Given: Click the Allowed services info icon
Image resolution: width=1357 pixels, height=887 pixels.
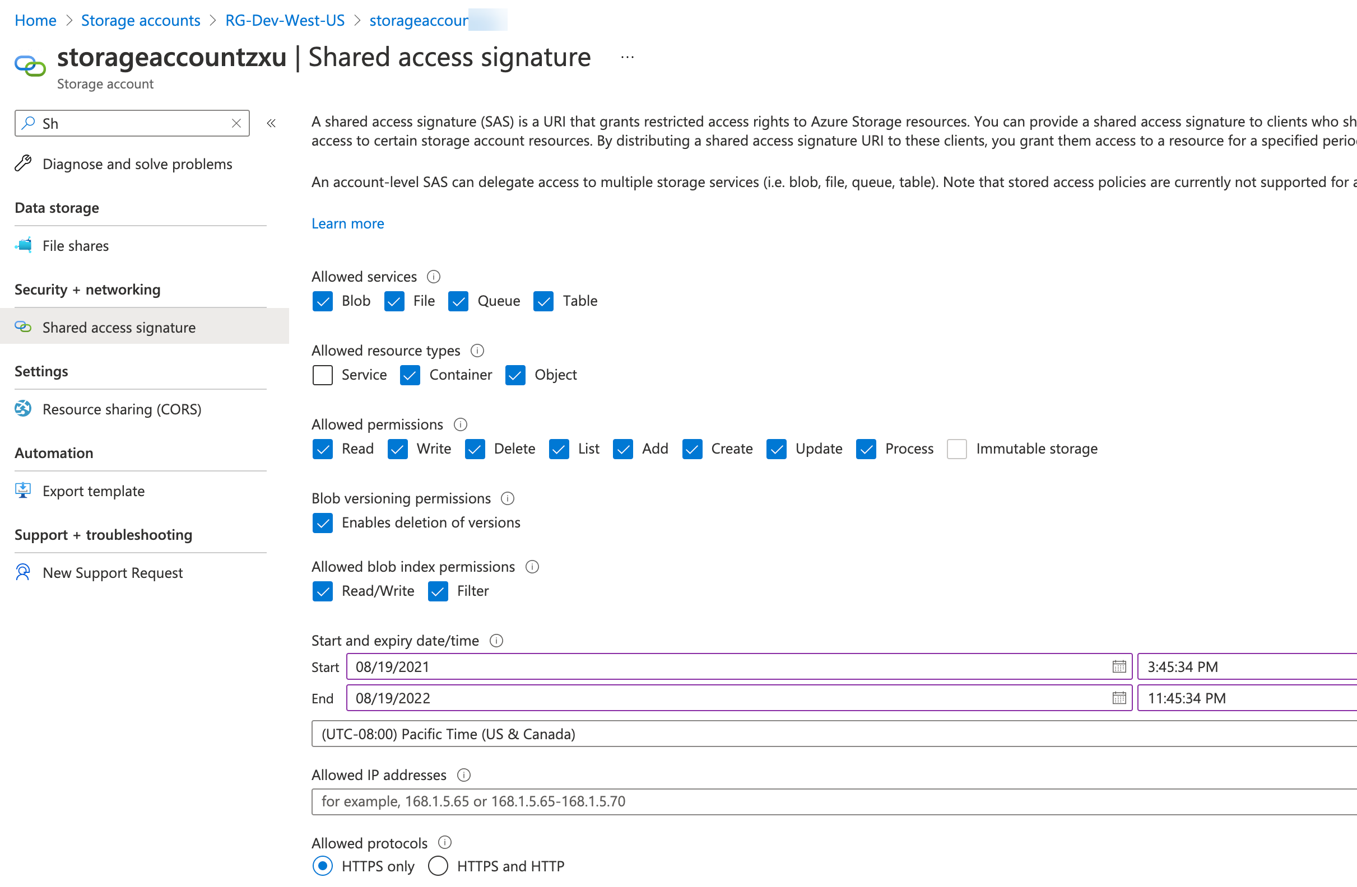Looking at the screenshot, I should pyautogui.click(x=433, y=277).
